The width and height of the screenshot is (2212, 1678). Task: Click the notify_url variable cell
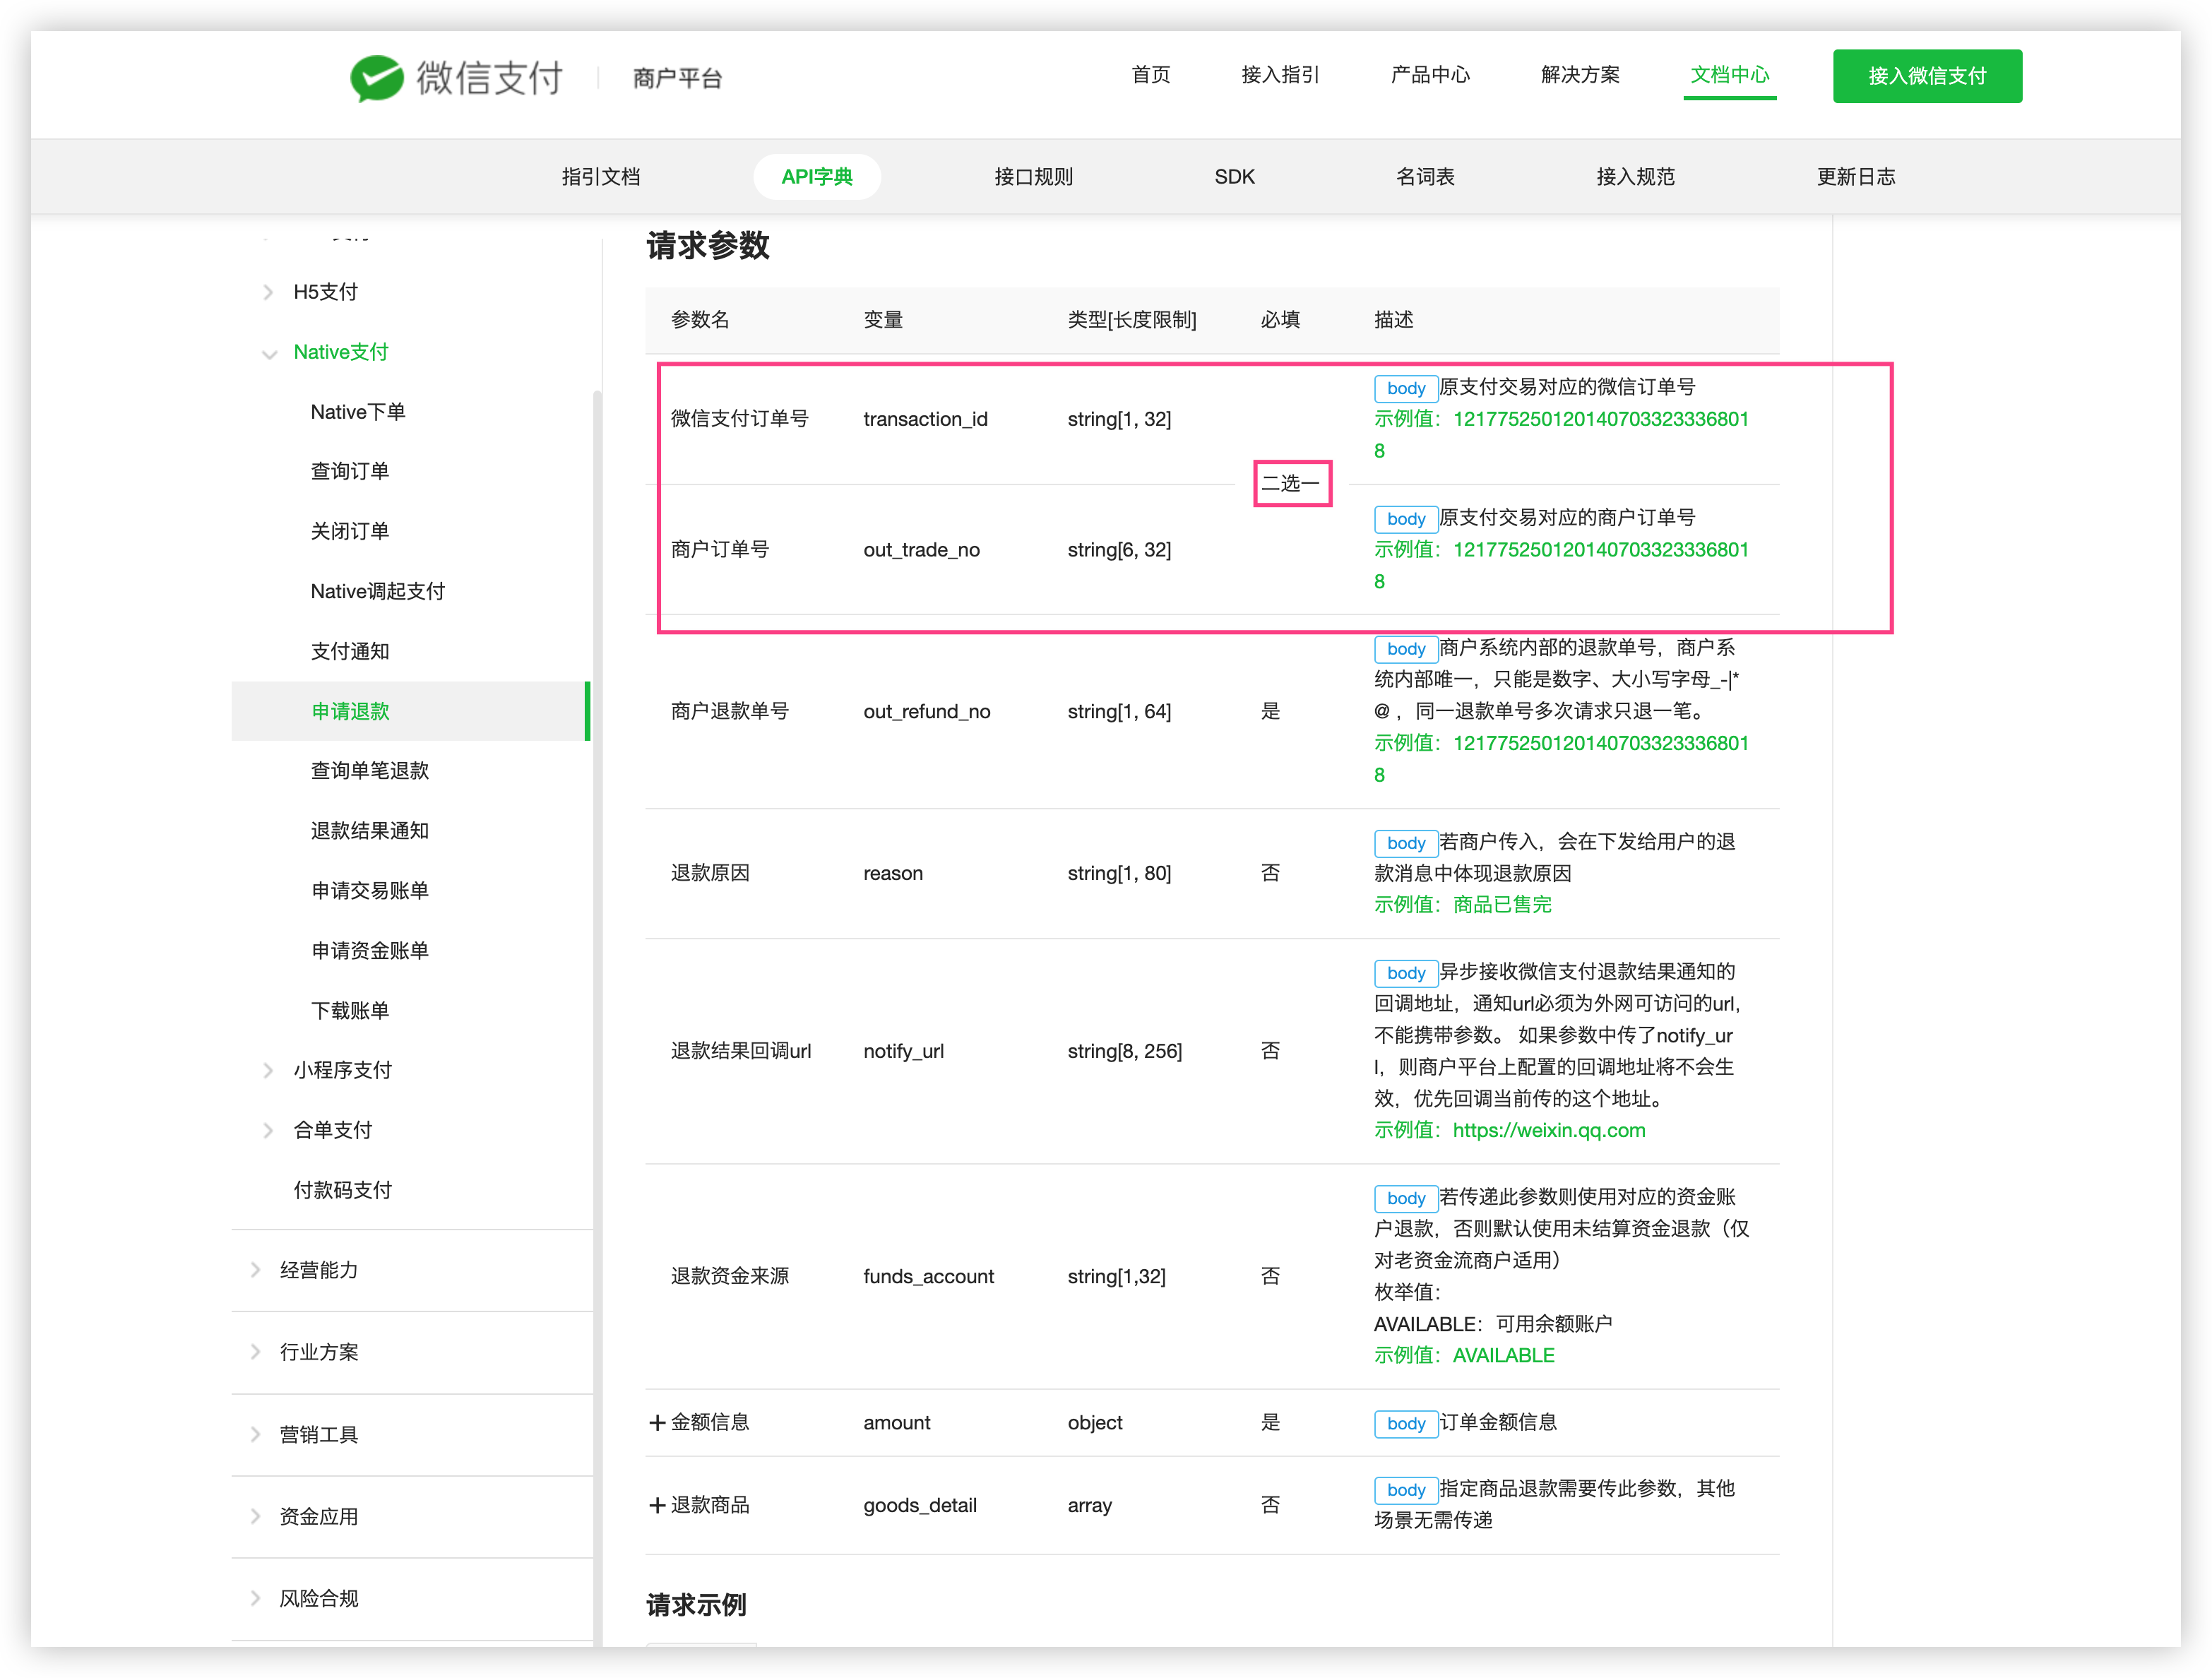click(x=903, y=1051)
